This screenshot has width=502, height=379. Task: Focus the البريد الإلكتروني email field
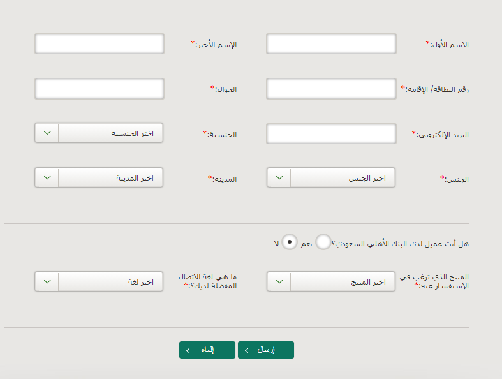(331, 133)
